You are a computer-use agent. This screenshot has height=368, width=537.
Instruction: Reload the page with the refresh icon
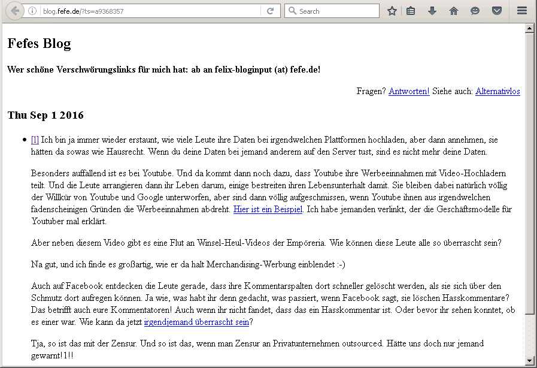coord(270,11)
